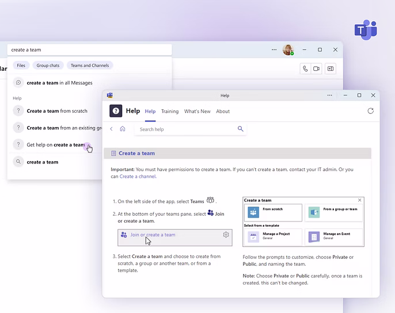Click the question icon beside 'from scratch'
Image resolution: width=395 pixels, height=313 pixels.
(x=18, y=110)
